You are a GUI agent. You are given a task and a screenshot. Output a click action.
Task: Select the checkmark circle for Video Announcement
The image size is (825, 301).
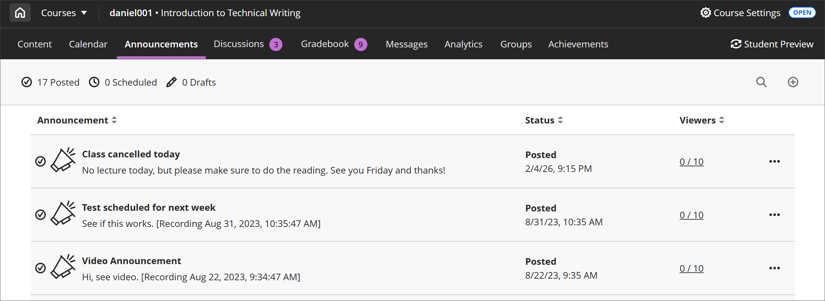pos(41,268)
